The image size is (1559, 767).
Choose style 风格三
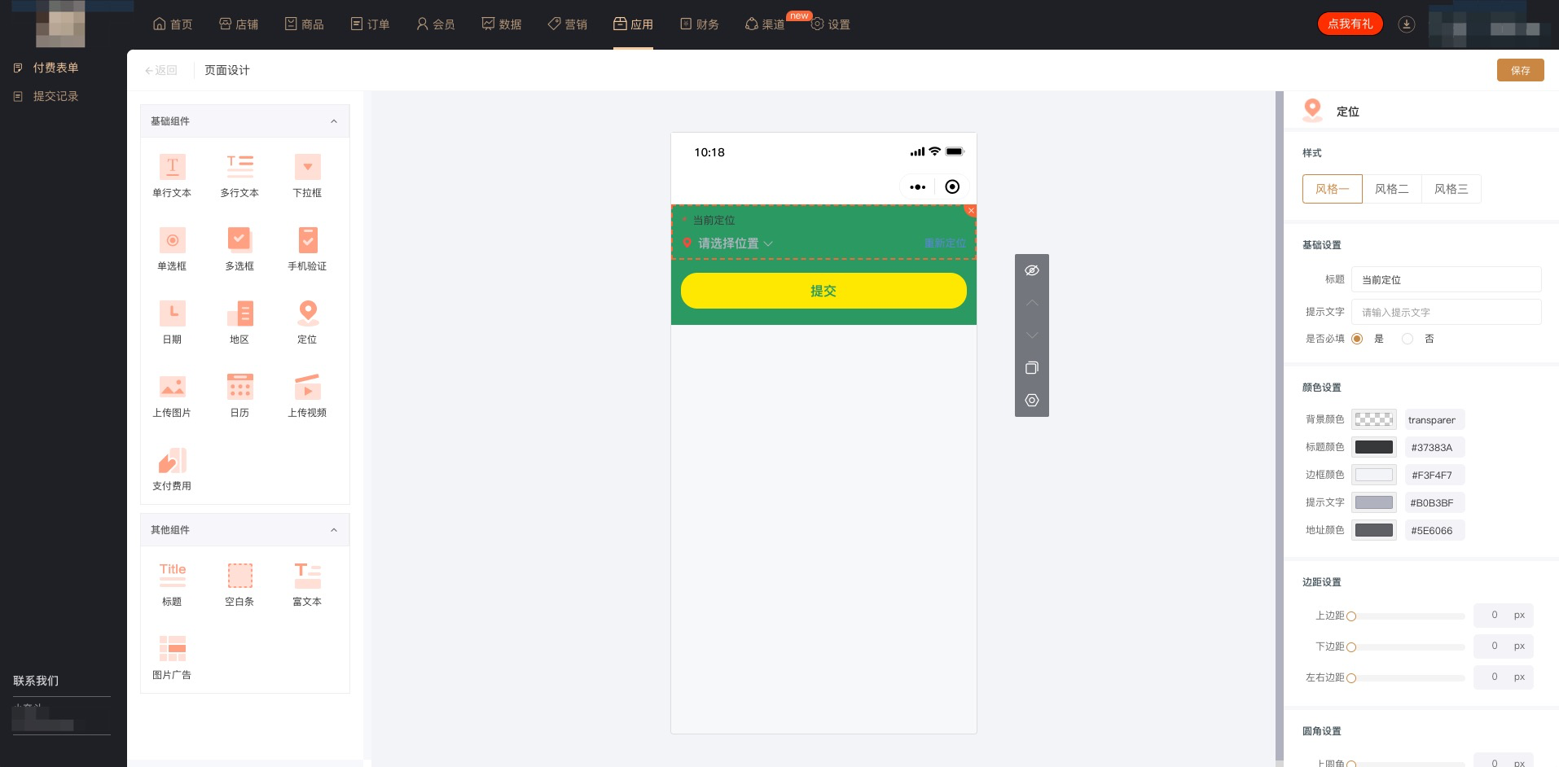tap(1451, 189)
